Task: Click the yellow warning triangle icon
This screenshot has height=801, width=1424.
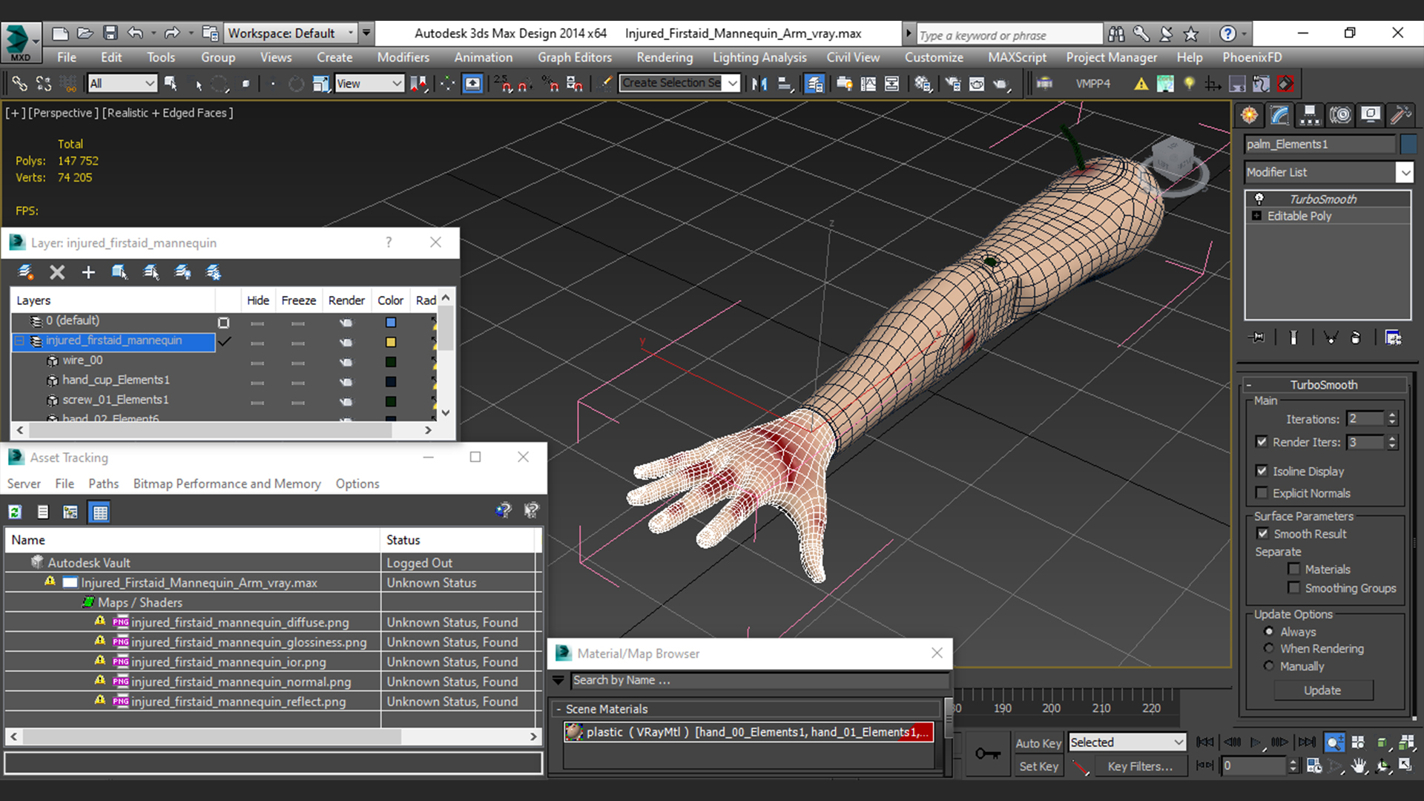Action: pos(1141,84)
